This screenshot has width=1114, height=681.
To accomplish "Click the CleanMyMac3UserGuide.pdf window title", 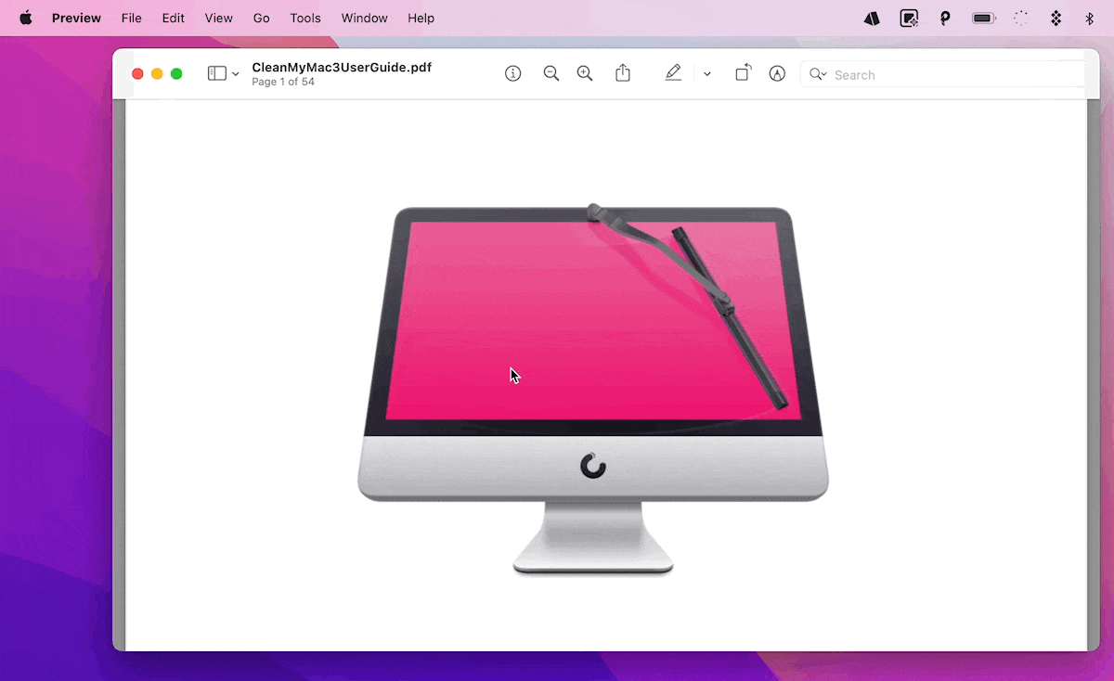I will pos(342,67).
